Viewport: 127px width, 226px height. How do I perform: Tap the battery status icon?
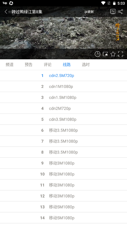114,3
